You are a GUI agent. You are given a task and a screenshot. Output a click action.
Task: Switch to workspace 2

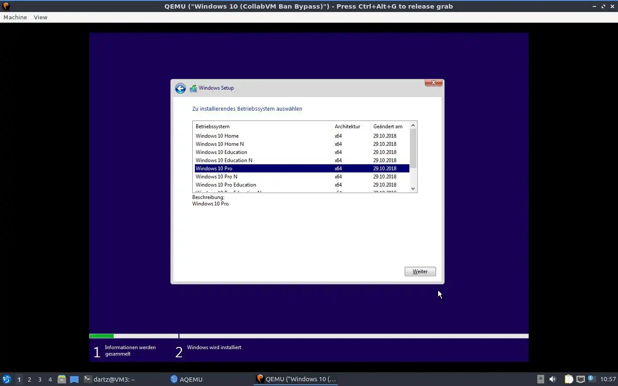pos(29,379)
